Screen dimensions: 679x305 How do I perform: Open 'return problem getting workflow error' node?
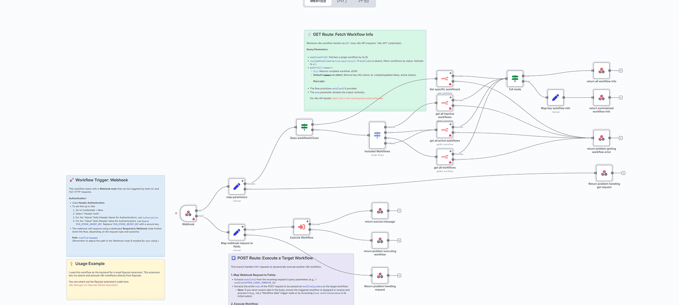click(x=601, y=138)
